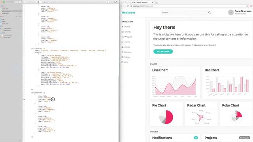Click the editor back navigation arrow
The image size is (253, 142).
click(25, 2)
